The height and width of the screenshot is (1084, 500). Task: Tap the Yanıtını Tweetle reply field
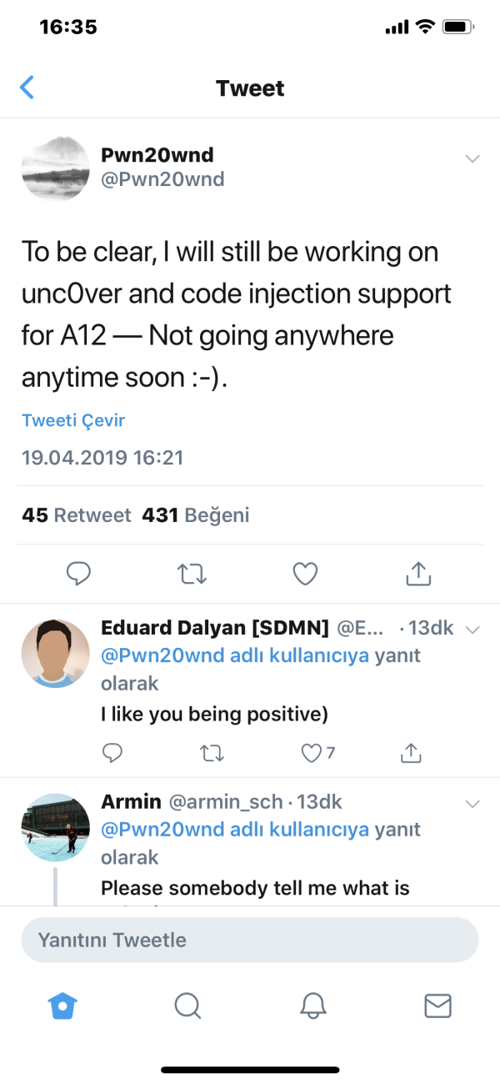click(250, 940)
